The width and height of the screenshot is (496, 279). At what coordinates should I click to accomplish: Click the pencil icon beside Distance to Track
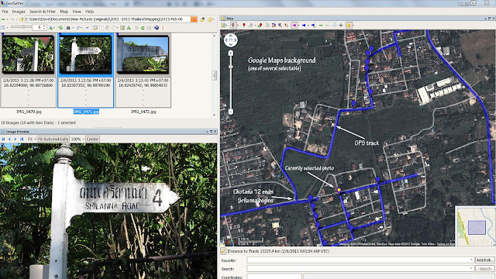(223, 251)
